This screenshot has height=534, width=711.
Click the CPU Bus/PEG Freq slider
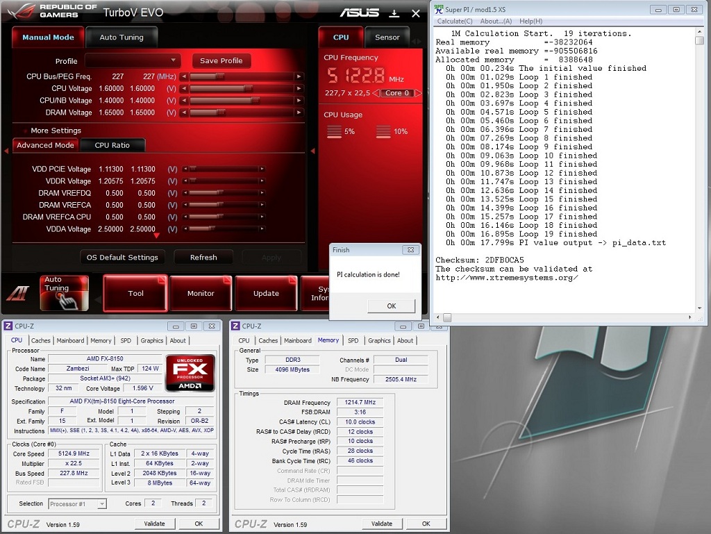click(242, 76)
